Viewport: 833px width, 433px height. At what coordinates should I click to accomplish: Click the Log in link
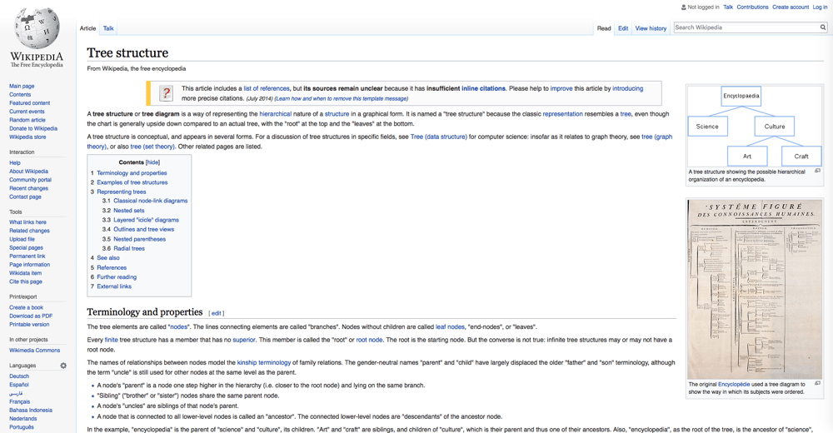tap(820, 7)
